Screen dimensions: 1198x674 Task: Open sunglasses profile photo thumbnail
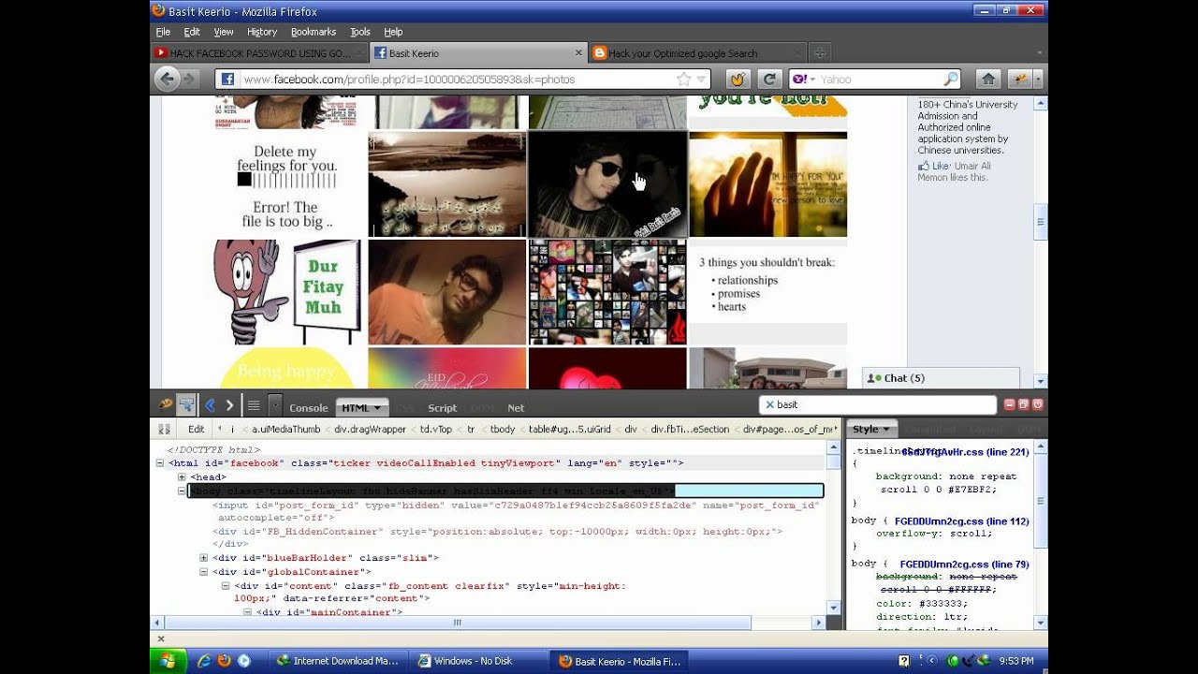coord(607,184)
